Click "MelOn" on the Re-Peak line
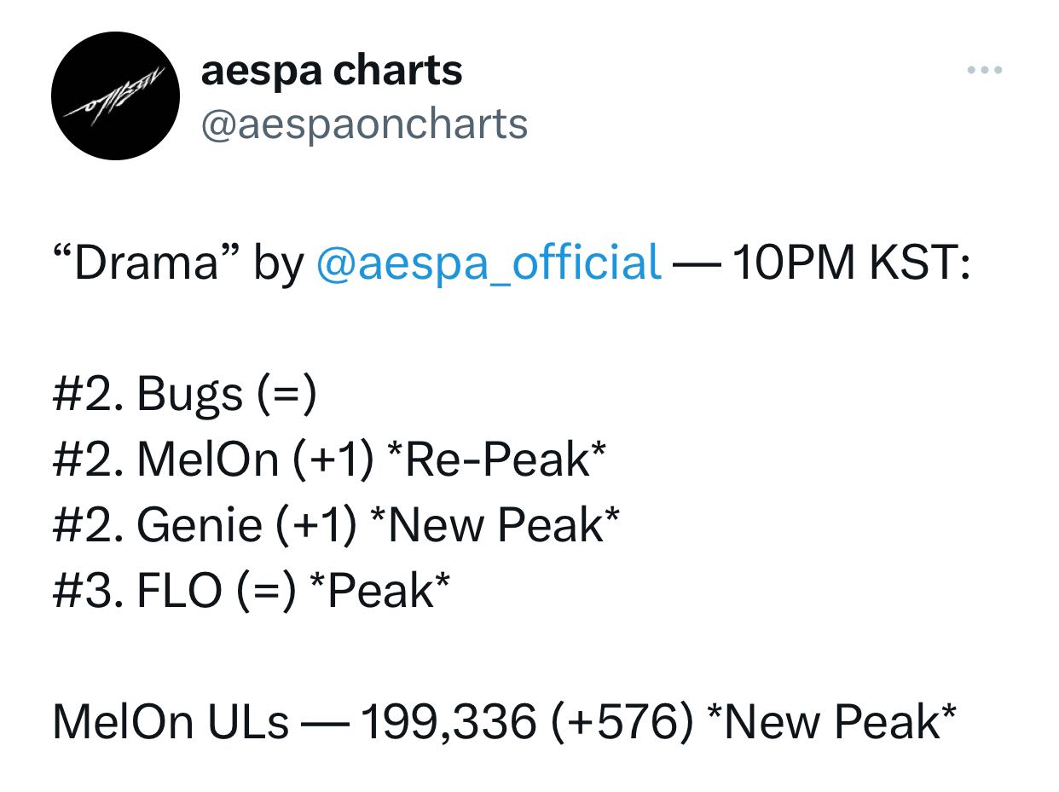Viewport: 1059px width, 792px height. pos(208,460)
